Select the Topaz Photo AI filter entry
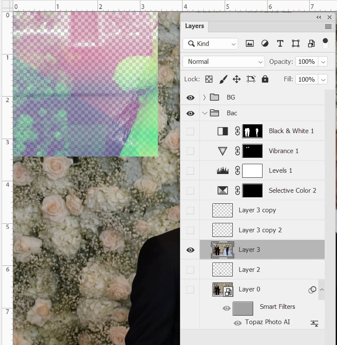This screenshot has width=337, height=345. (268, 322)
